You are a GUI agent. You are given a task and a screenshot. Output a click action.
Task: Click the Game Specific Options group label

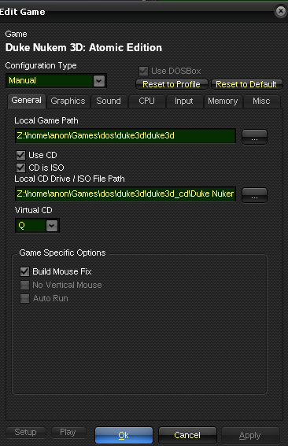tap(62, 252)
